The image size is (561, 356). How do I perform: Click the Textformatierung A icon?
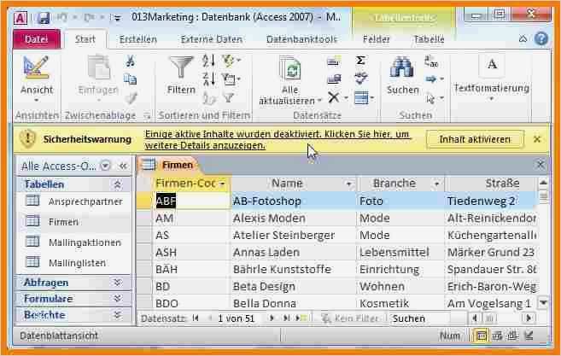pos(492,65)
